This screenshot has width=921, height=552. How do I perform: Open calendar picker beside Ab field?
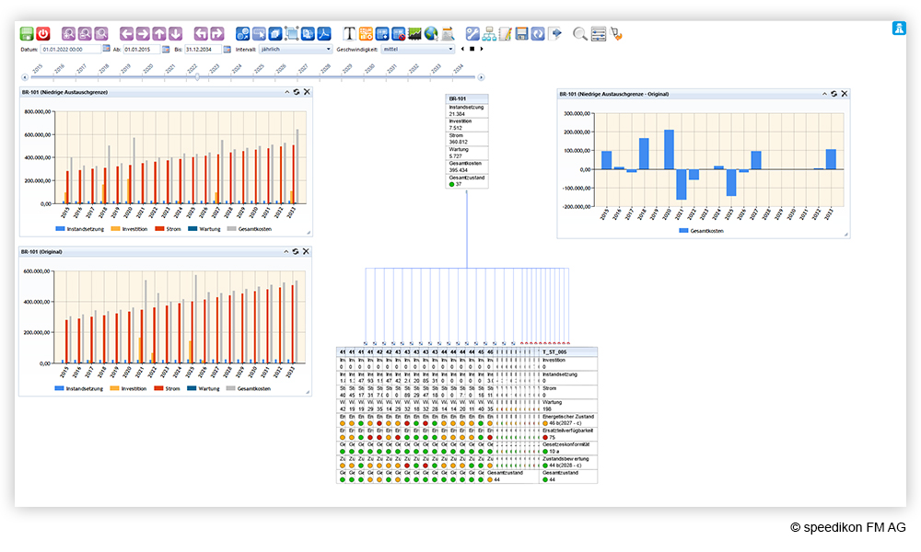[x=166, y=50]
